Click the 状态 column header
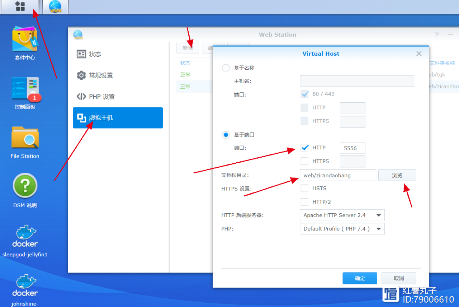459x307 pixels. [185, 63]
